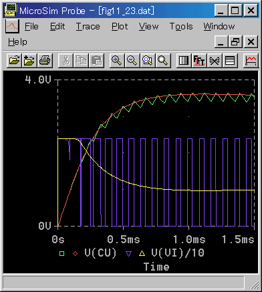The height and width of the screenshot is (292, 262).
Task: Minimize the inner document window
Action: point(221,42)
